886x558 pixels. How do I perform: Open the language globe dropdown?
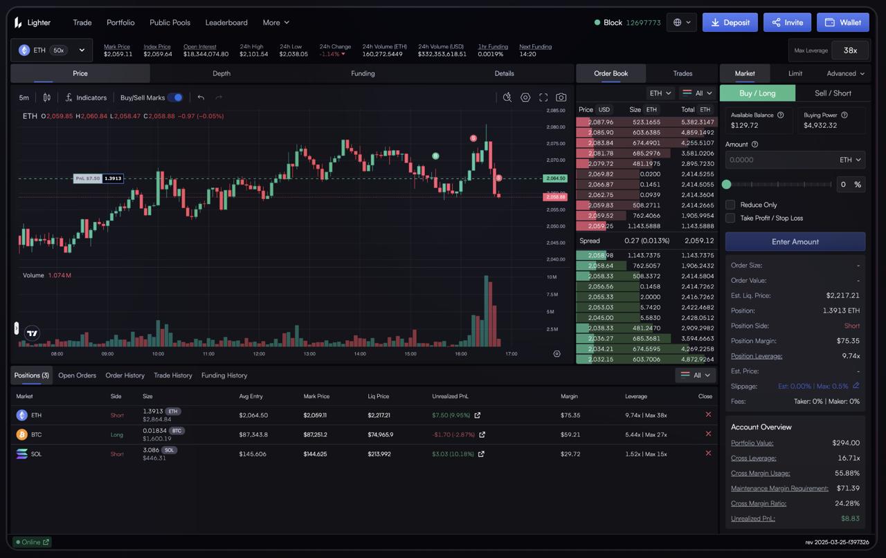pyautogui.click(x=681, y=22)
